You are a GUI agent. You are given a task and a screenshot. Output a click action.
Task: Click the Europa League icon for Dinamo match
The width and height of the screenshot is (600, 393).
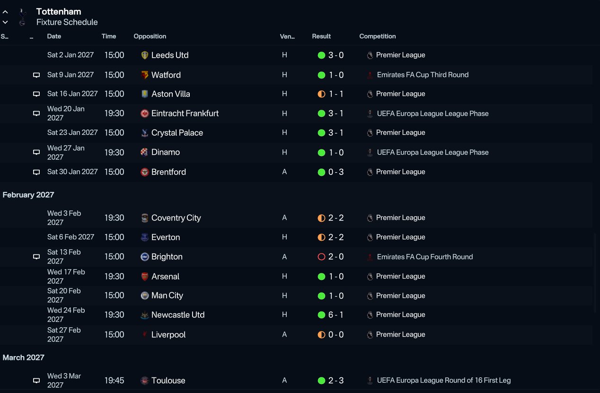(370, 153)
